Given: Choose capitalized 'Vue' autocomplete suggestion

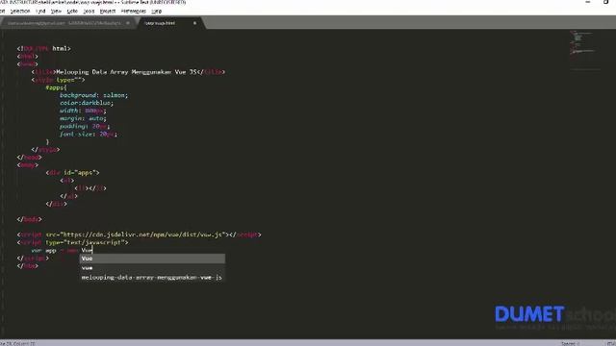Looking at the screenshot, I should tap(152, 259).
